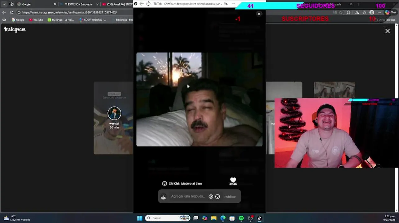Open the tab list dropdown arrow
Image resolution: width=399 pixels, height=223 pixels.
4,4
